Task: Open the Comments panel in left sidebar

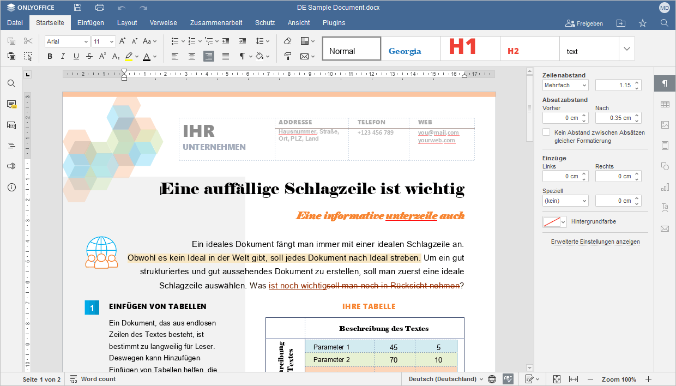Action: pyautogui.click(x=11, y=104)
